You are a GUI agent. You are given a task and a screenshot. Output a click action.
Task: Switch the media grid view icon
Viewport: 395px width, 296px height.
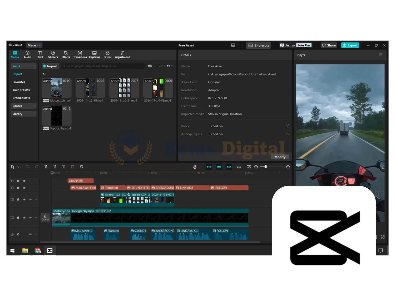[x=150, y=66]
